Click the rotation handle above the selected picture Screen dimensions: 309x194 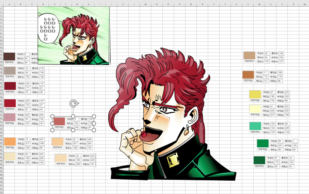[x=74, y=103]
